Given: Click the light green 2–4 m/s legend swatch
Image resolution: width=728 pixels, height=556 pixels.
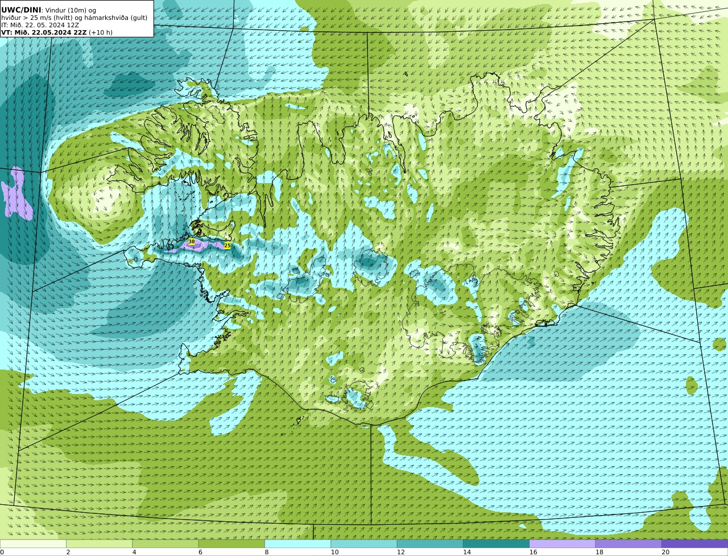Looking at the screenshot, I should (99, 543).
